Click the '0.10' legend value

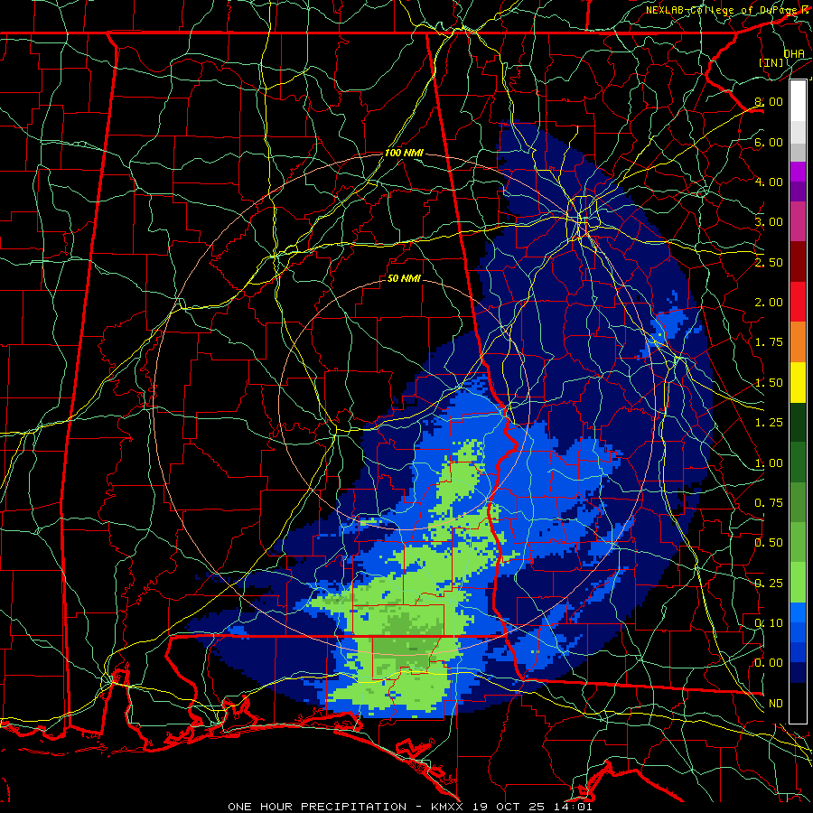[769, 623]
